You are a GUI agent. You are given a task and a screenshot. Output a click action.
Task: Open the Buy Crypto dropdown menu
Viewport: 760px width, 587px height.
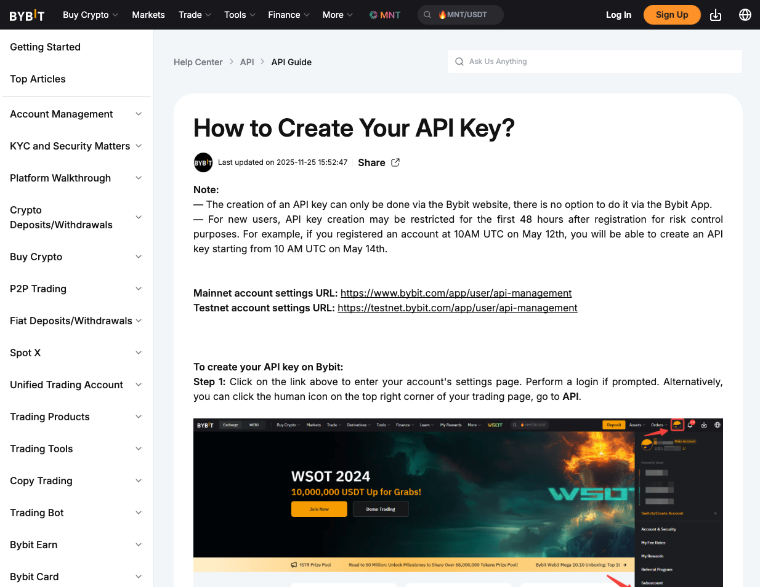pos(90,15)
